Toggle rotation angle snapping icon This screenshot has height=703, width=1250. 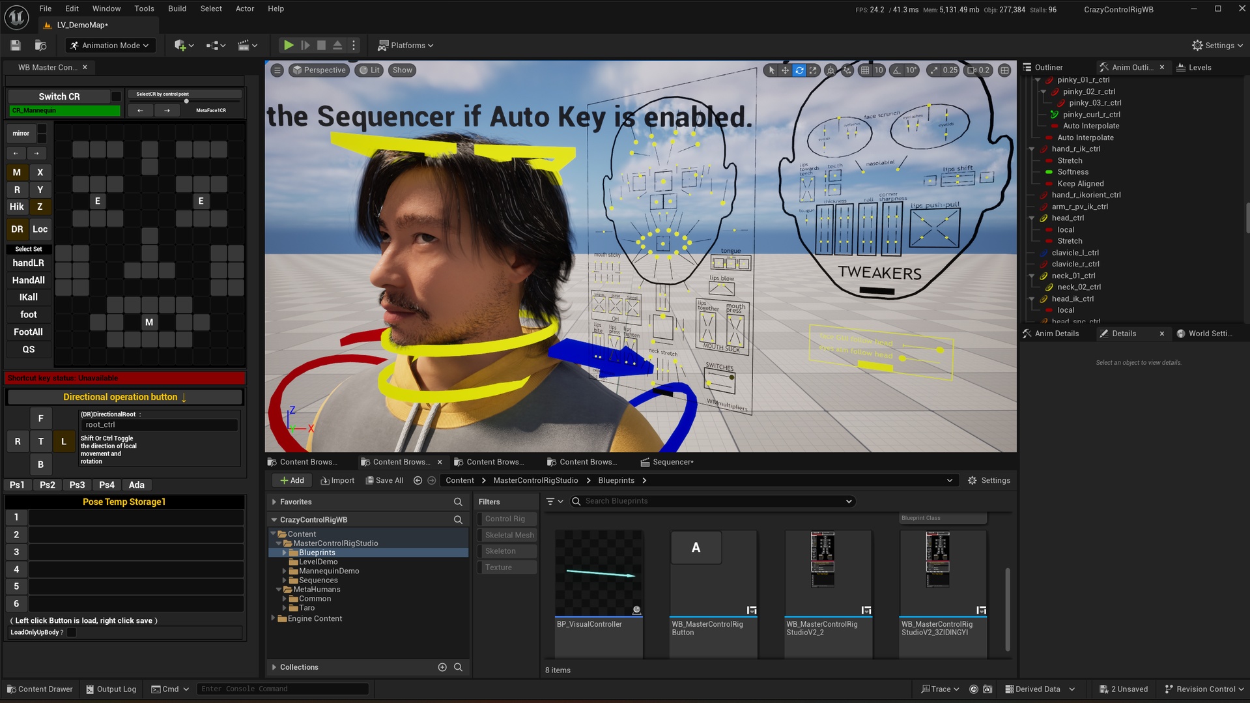897,70
